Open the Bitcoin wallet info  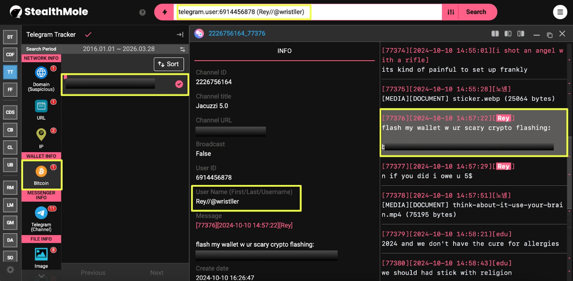tap(41, 172)
